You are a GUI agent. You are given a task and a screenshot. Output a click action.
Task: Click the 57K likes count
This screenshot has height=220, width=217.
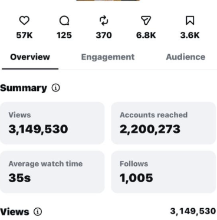[24, 35]
